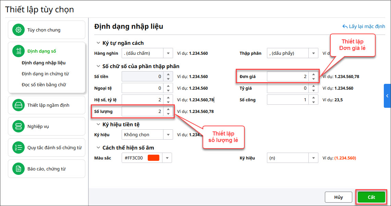Increase Hệ số, tỷ lệ decimal digits
Image resolution: width=391 pixels, height=206 pixels.
(168, 98)
